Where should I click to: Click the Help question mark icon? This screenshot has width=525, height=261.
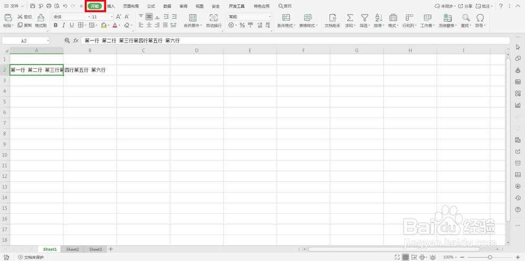(501, 6)
